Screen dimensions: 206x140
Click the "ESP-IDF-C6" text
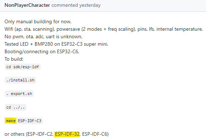(94, 134)
